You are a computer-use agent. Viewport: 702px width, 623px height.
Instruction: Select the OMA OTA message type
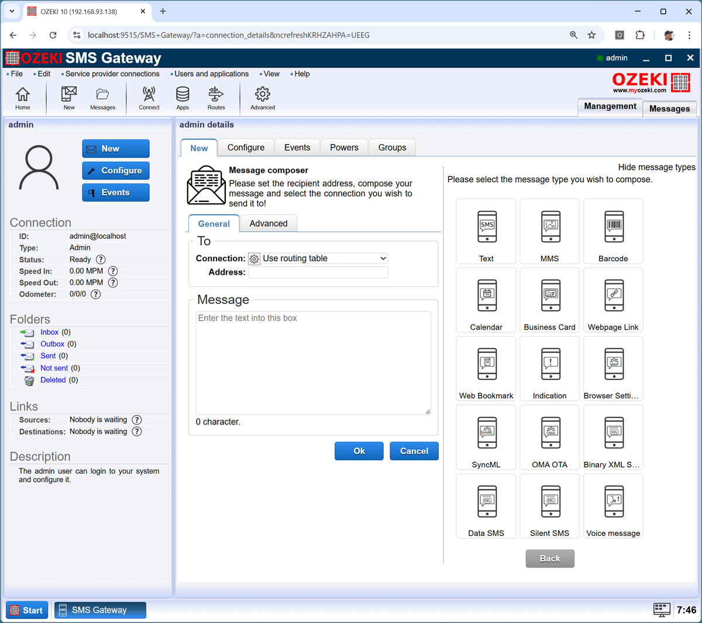click(x=549, y=437)
